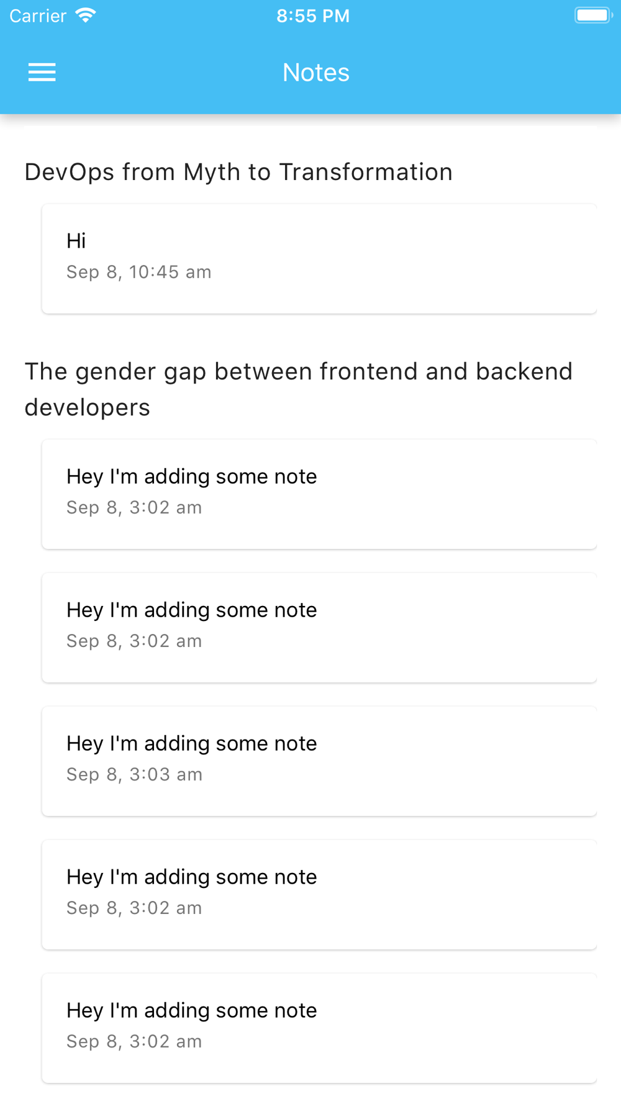Screen dimensions: 621x1104
Task: Tap the fourth note's 3:02 am timestamp
Action: (134, 908)
